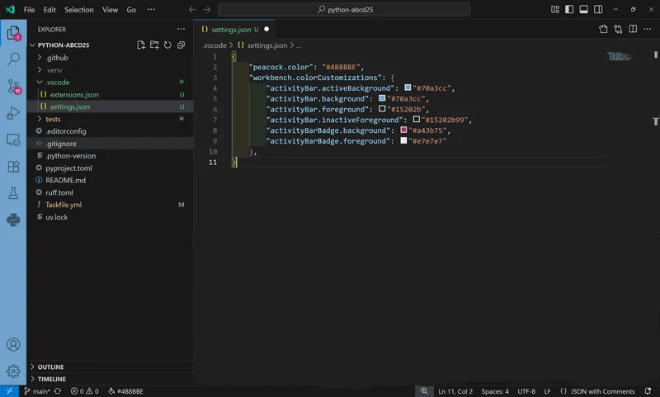Split the editor to the right
The width and height of the screenshot is (660, 397).
point(633,29)
